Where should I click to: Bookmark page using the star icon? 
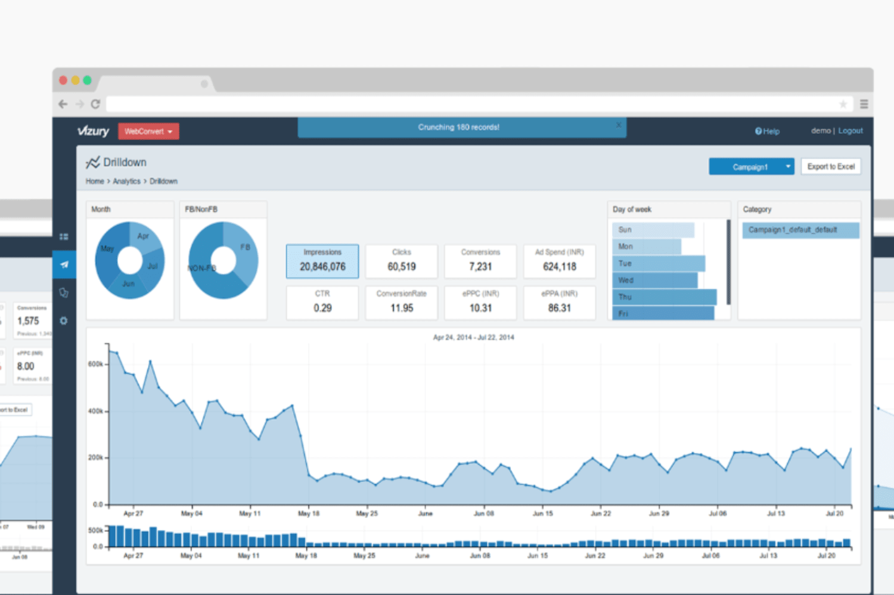tap(843, 104)
